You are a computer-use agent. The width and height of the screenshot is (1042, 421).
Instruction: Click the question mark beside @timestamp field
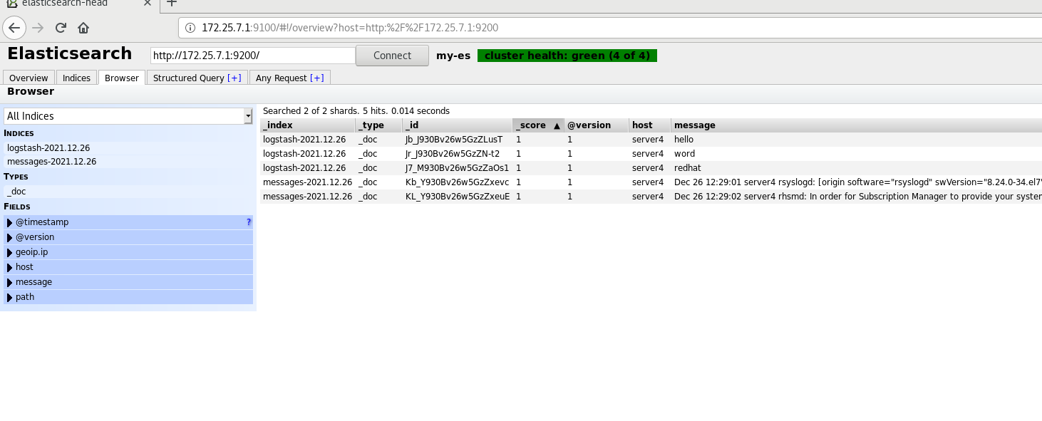(249, 222)
